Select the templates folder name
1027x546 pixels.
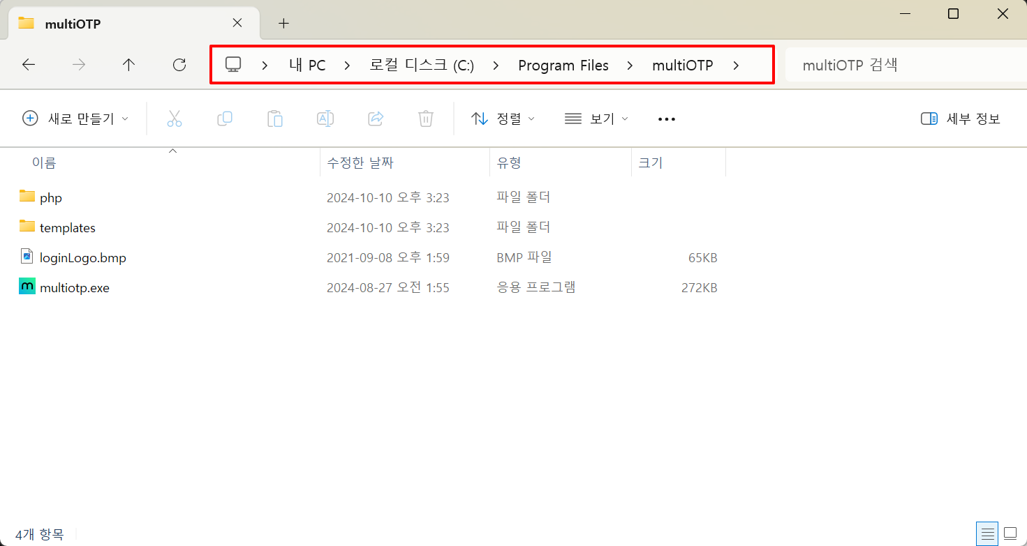68,228
